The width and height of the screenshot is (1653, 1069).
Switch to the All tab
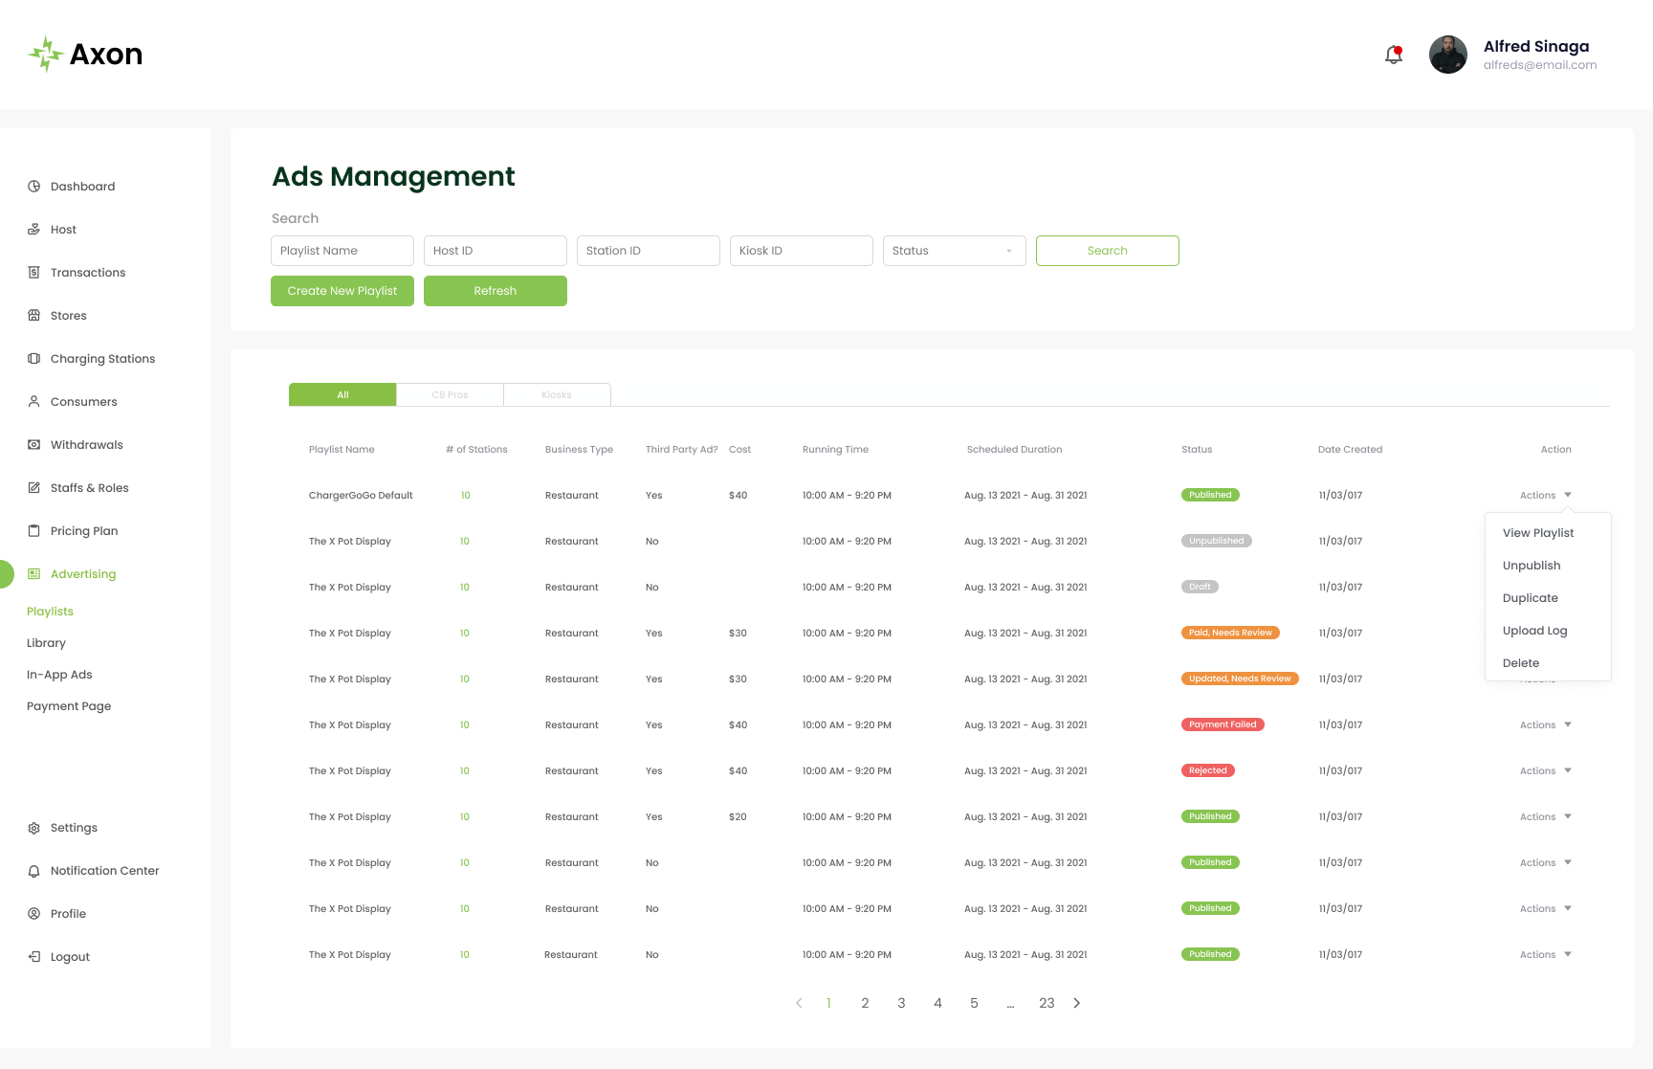coord(342,394)
